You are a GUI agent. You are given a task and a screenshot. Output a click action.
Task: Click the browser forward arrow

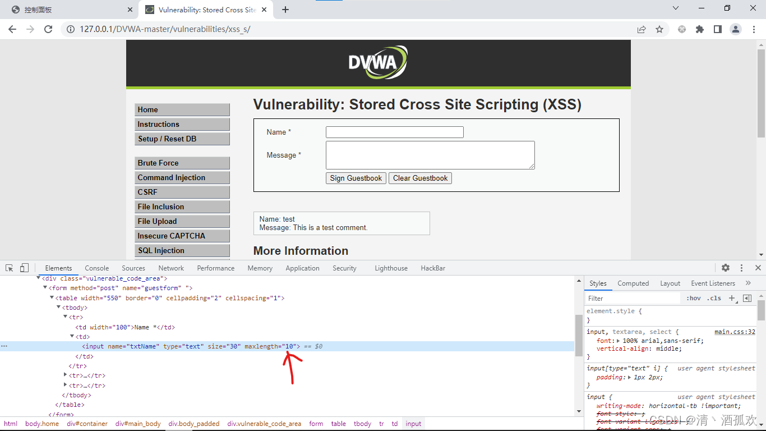click(30, 29)
